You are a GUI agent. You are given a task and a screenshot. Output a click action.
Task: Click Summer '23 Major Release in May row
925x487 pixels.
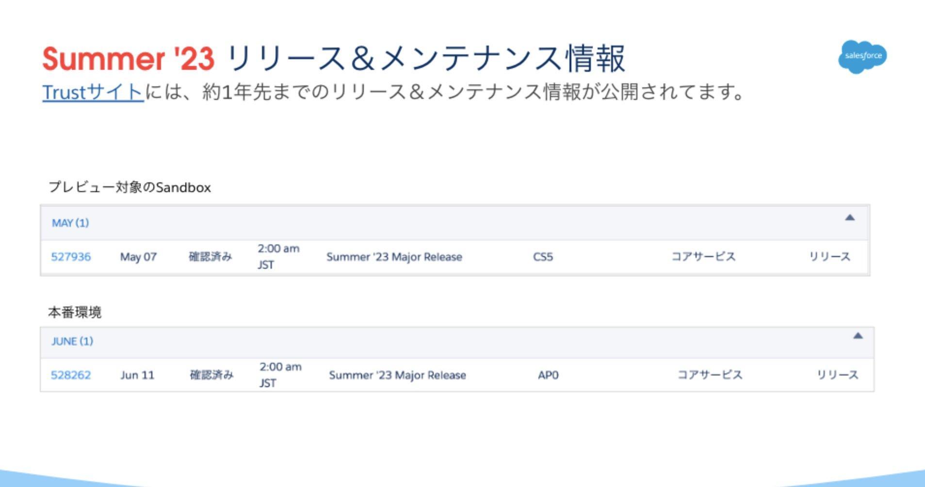pos(394,257)
